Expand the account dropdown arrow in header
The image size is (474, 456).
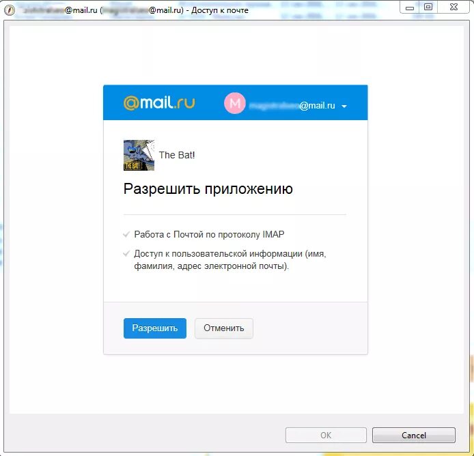pyautogui.click(x=344, y=106)
